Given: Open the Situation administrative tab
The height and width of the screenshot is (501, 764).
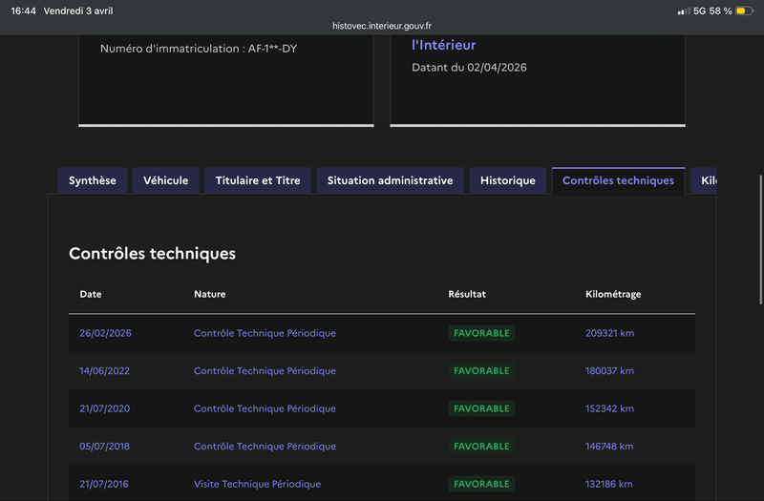Looking at the screenshot, I should [x=390, y=180].
